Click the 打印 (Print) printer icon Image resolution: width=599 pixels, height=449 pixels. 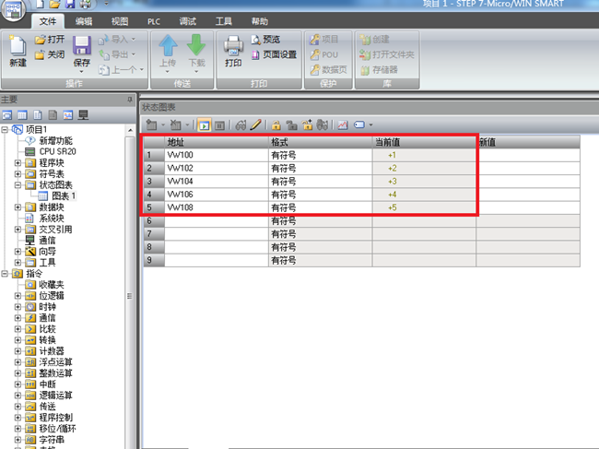click(233, 50)
